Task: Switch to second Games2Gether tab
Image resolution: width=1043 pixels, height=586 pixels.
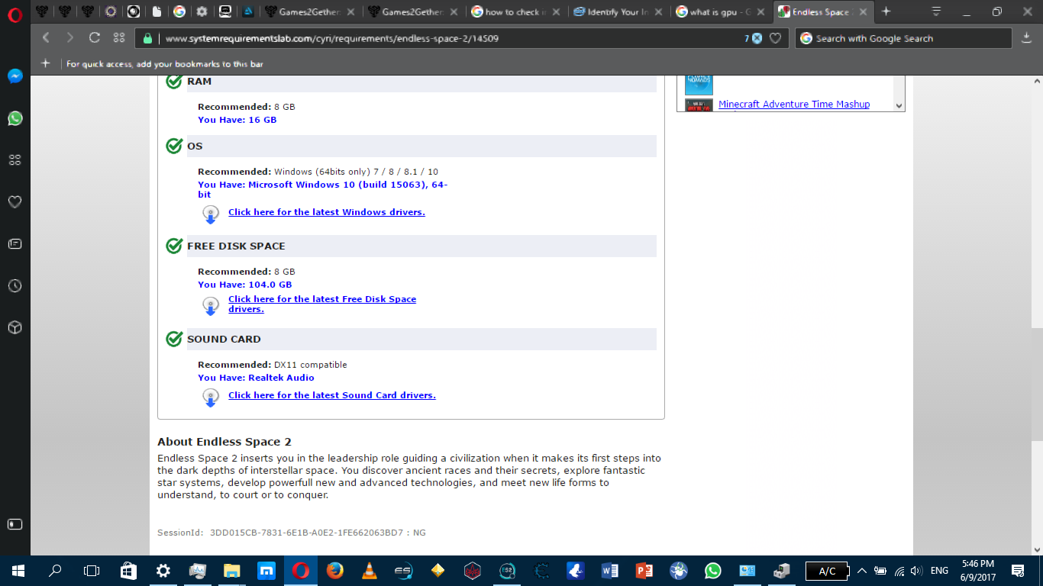Action: click(x=413, y=11)
